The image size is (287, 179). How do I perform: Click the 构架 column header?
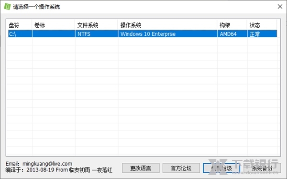coord(232,25)
